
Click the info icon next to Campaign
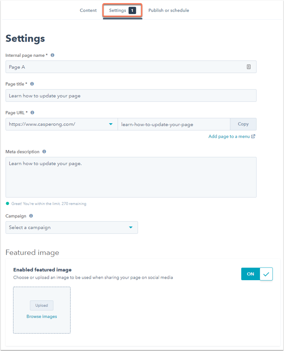pos(31,216)
